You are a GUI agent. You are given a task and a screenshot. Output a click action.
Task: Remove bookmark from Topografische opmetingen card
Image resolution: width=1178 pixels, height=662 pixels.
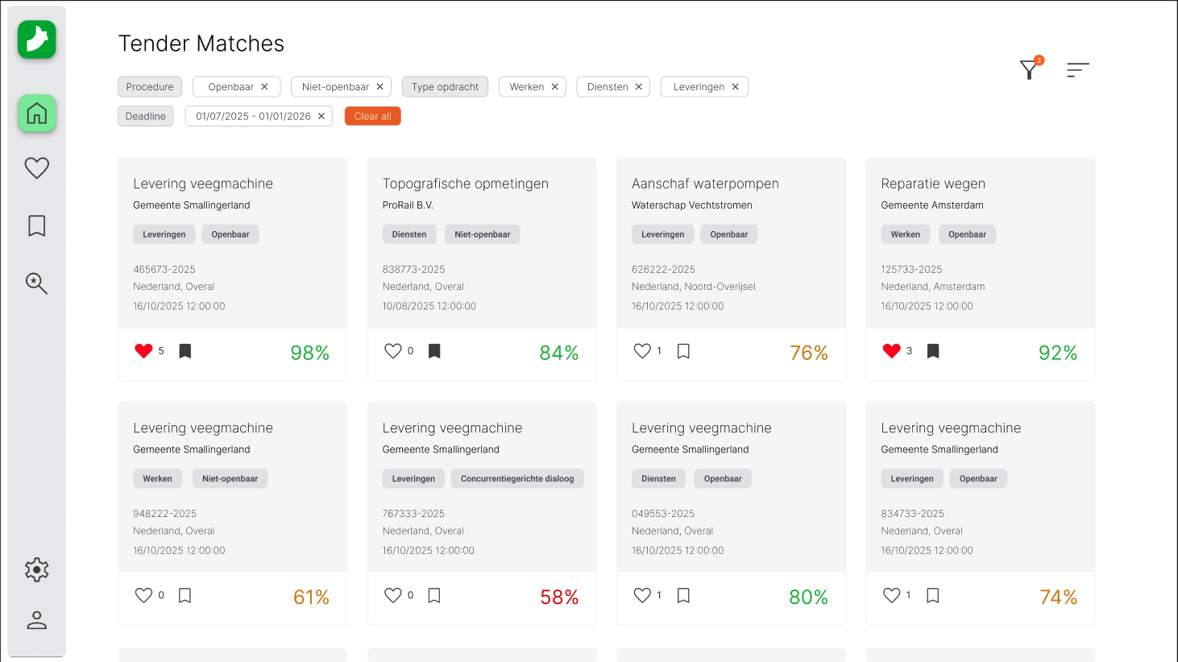point(434,351)
